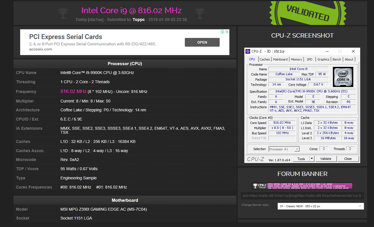374x227 pixels.
Task: Switch to the CPU tab in CPU-Z
Action: [252, 59]
